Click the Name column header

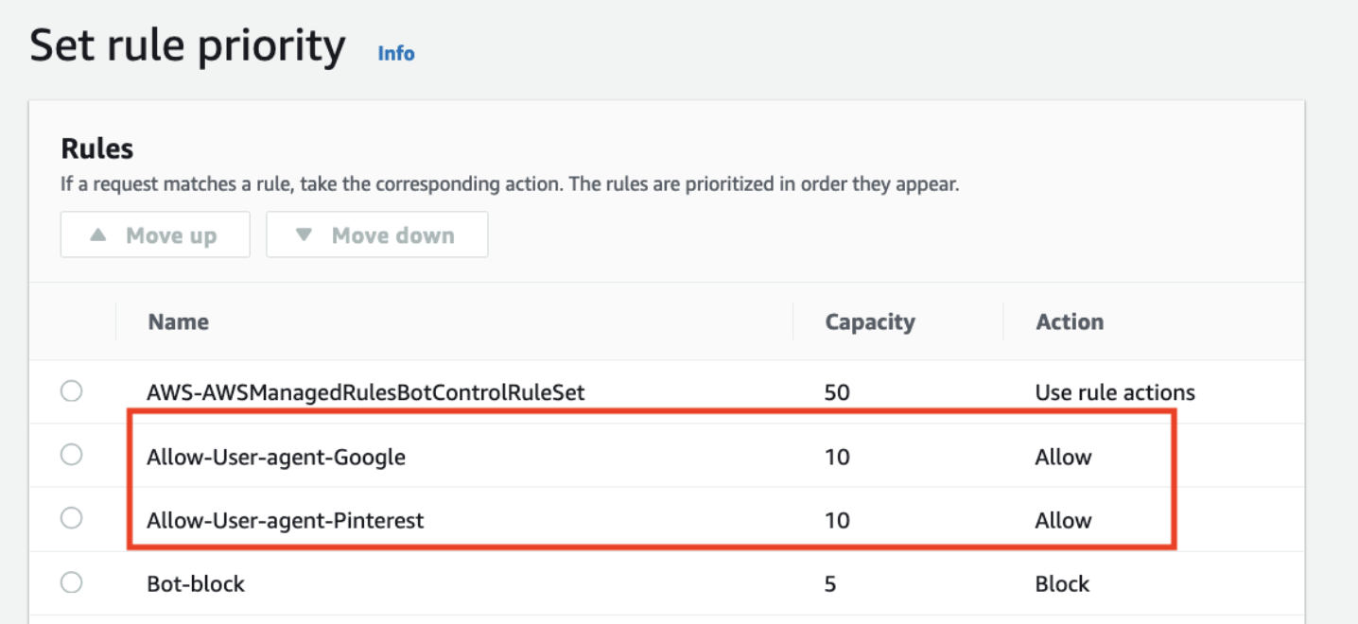(x=179, y=322)
